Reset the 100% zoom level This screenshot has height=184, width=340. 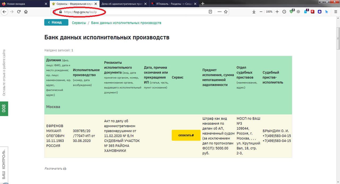click(269, 12)
